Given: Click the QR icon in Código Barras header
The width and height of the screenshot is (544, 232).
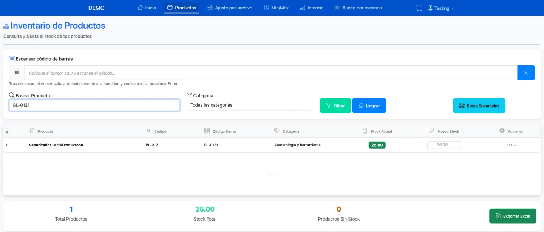Looking at the screenshot, I should (x=207, y=131).
